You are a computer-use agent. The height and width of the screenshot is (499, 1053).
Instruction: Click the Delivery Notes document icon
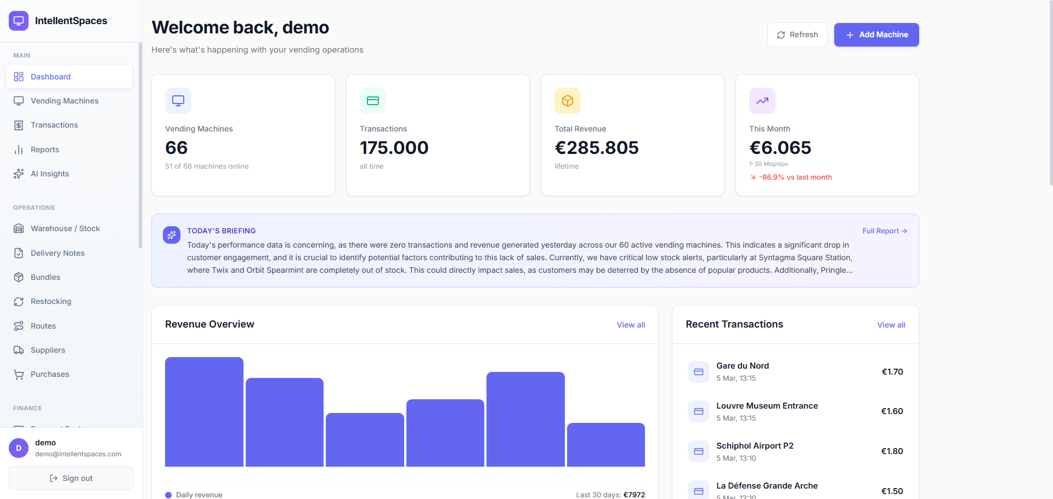(19, 253)
